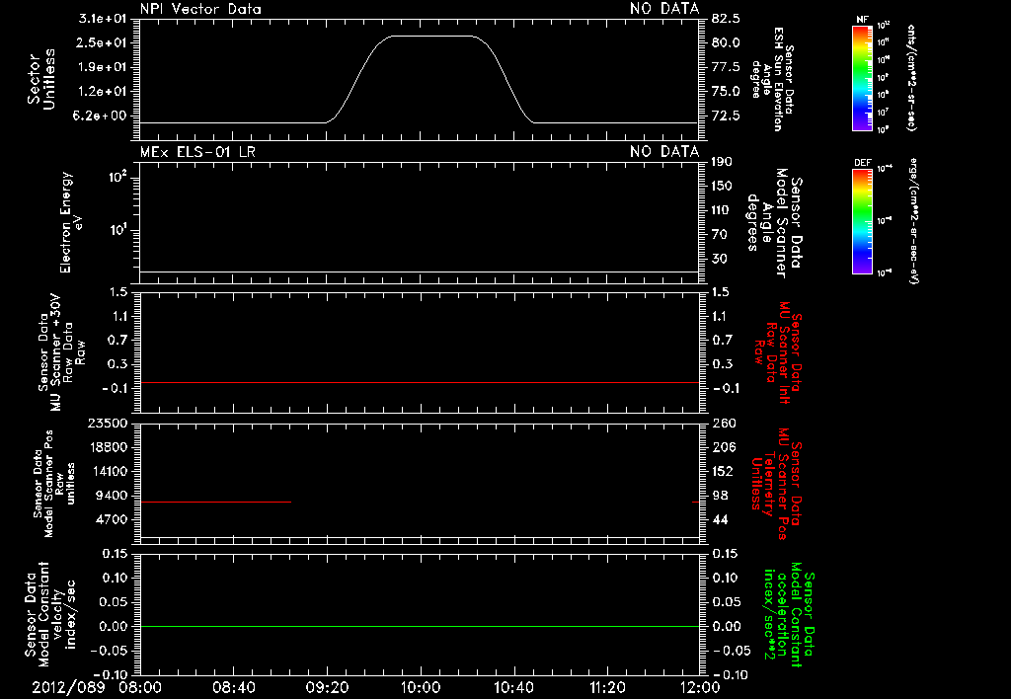Click the red MU Scanner Inh Raw Data label

click(778, 351)
